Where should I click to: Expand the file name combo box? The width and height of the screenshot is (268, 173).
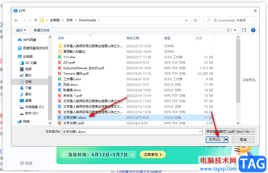pyautogui.click(x=200, y=132)
